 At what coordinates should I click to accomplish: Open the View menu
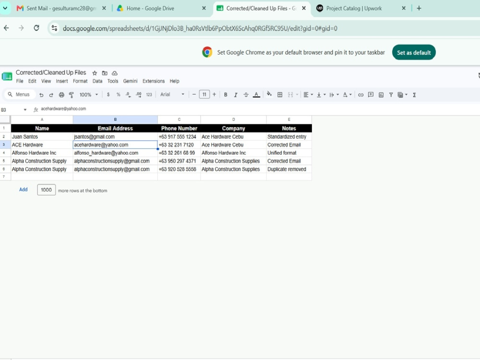[46, 81]
